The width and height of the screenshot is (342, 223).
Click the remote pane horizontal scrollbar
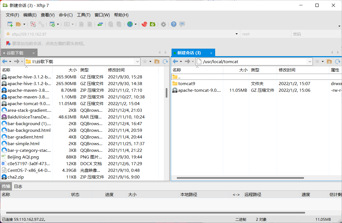coord(240,178)
